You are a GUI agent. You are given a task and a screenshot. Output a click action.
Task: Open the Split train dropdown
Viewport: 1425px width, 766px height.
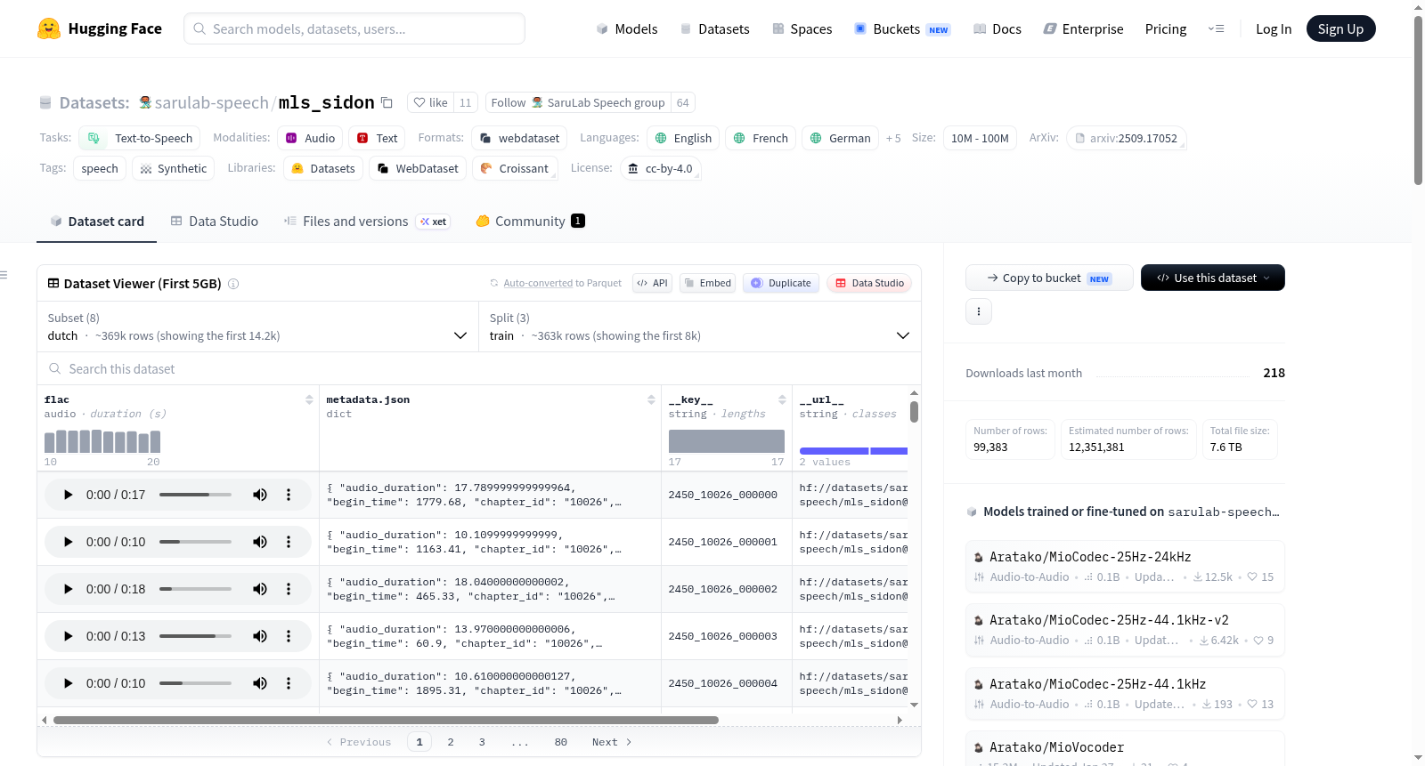[x=700, y=327]
